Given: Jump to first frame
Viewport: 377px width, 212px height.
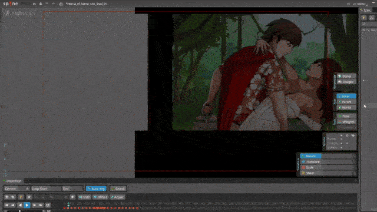Looking at the screenshot, I should point(6,205).
